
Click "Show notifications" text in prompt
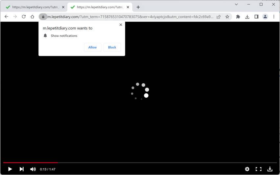[x=64, y=36]
